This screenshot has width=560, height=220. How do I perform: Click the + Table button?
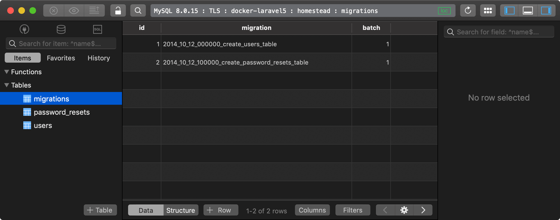coord(100,210)
